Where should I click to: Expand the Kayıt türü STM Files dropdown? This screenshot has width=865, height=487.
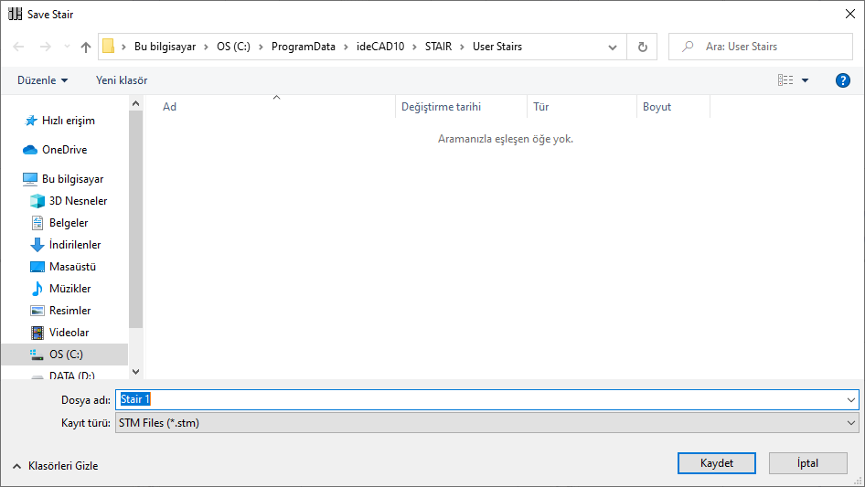[x=852, y=423]
